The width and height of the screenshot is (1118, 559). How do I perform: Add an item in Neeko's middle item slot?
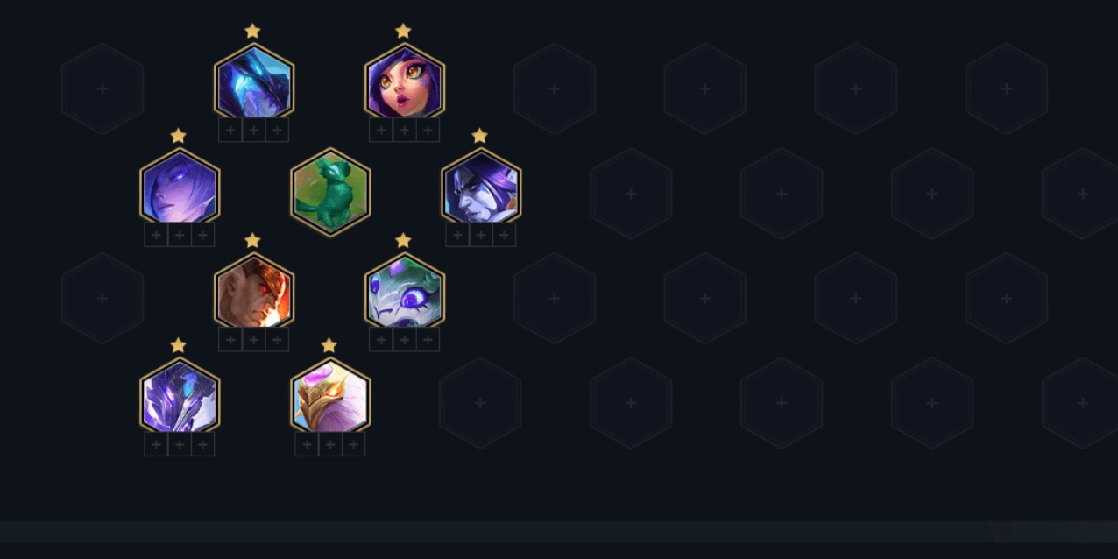(x=404, y=131)
